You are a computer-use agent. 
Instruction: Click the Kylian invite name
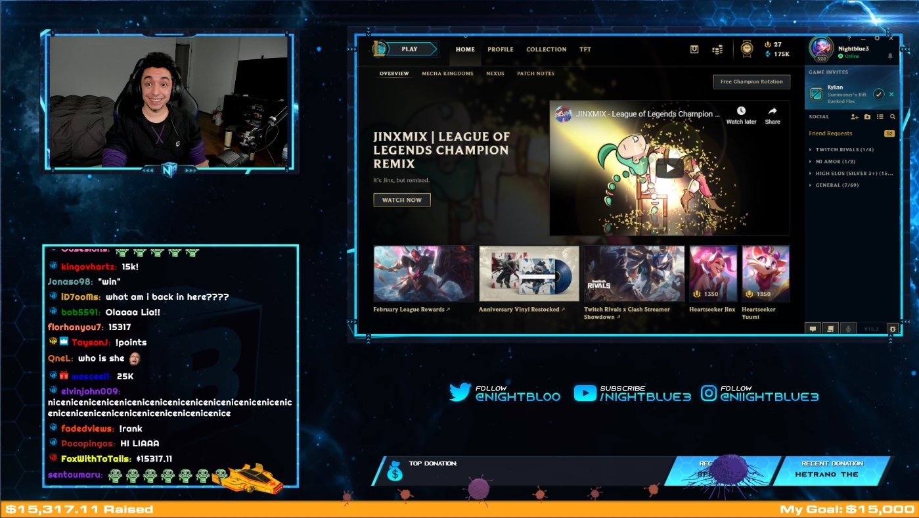835,87
